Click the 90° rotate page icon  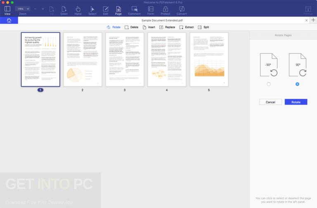[x=298, y=65]
